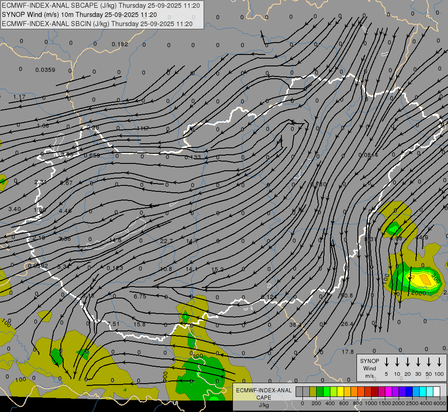Screen dimensions: 448x412
Task: Click the map value 14.1
Action: (192, 269)
